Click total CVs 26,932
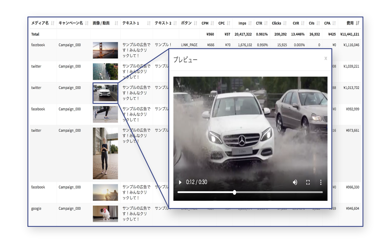 click(x=315, y=34)
